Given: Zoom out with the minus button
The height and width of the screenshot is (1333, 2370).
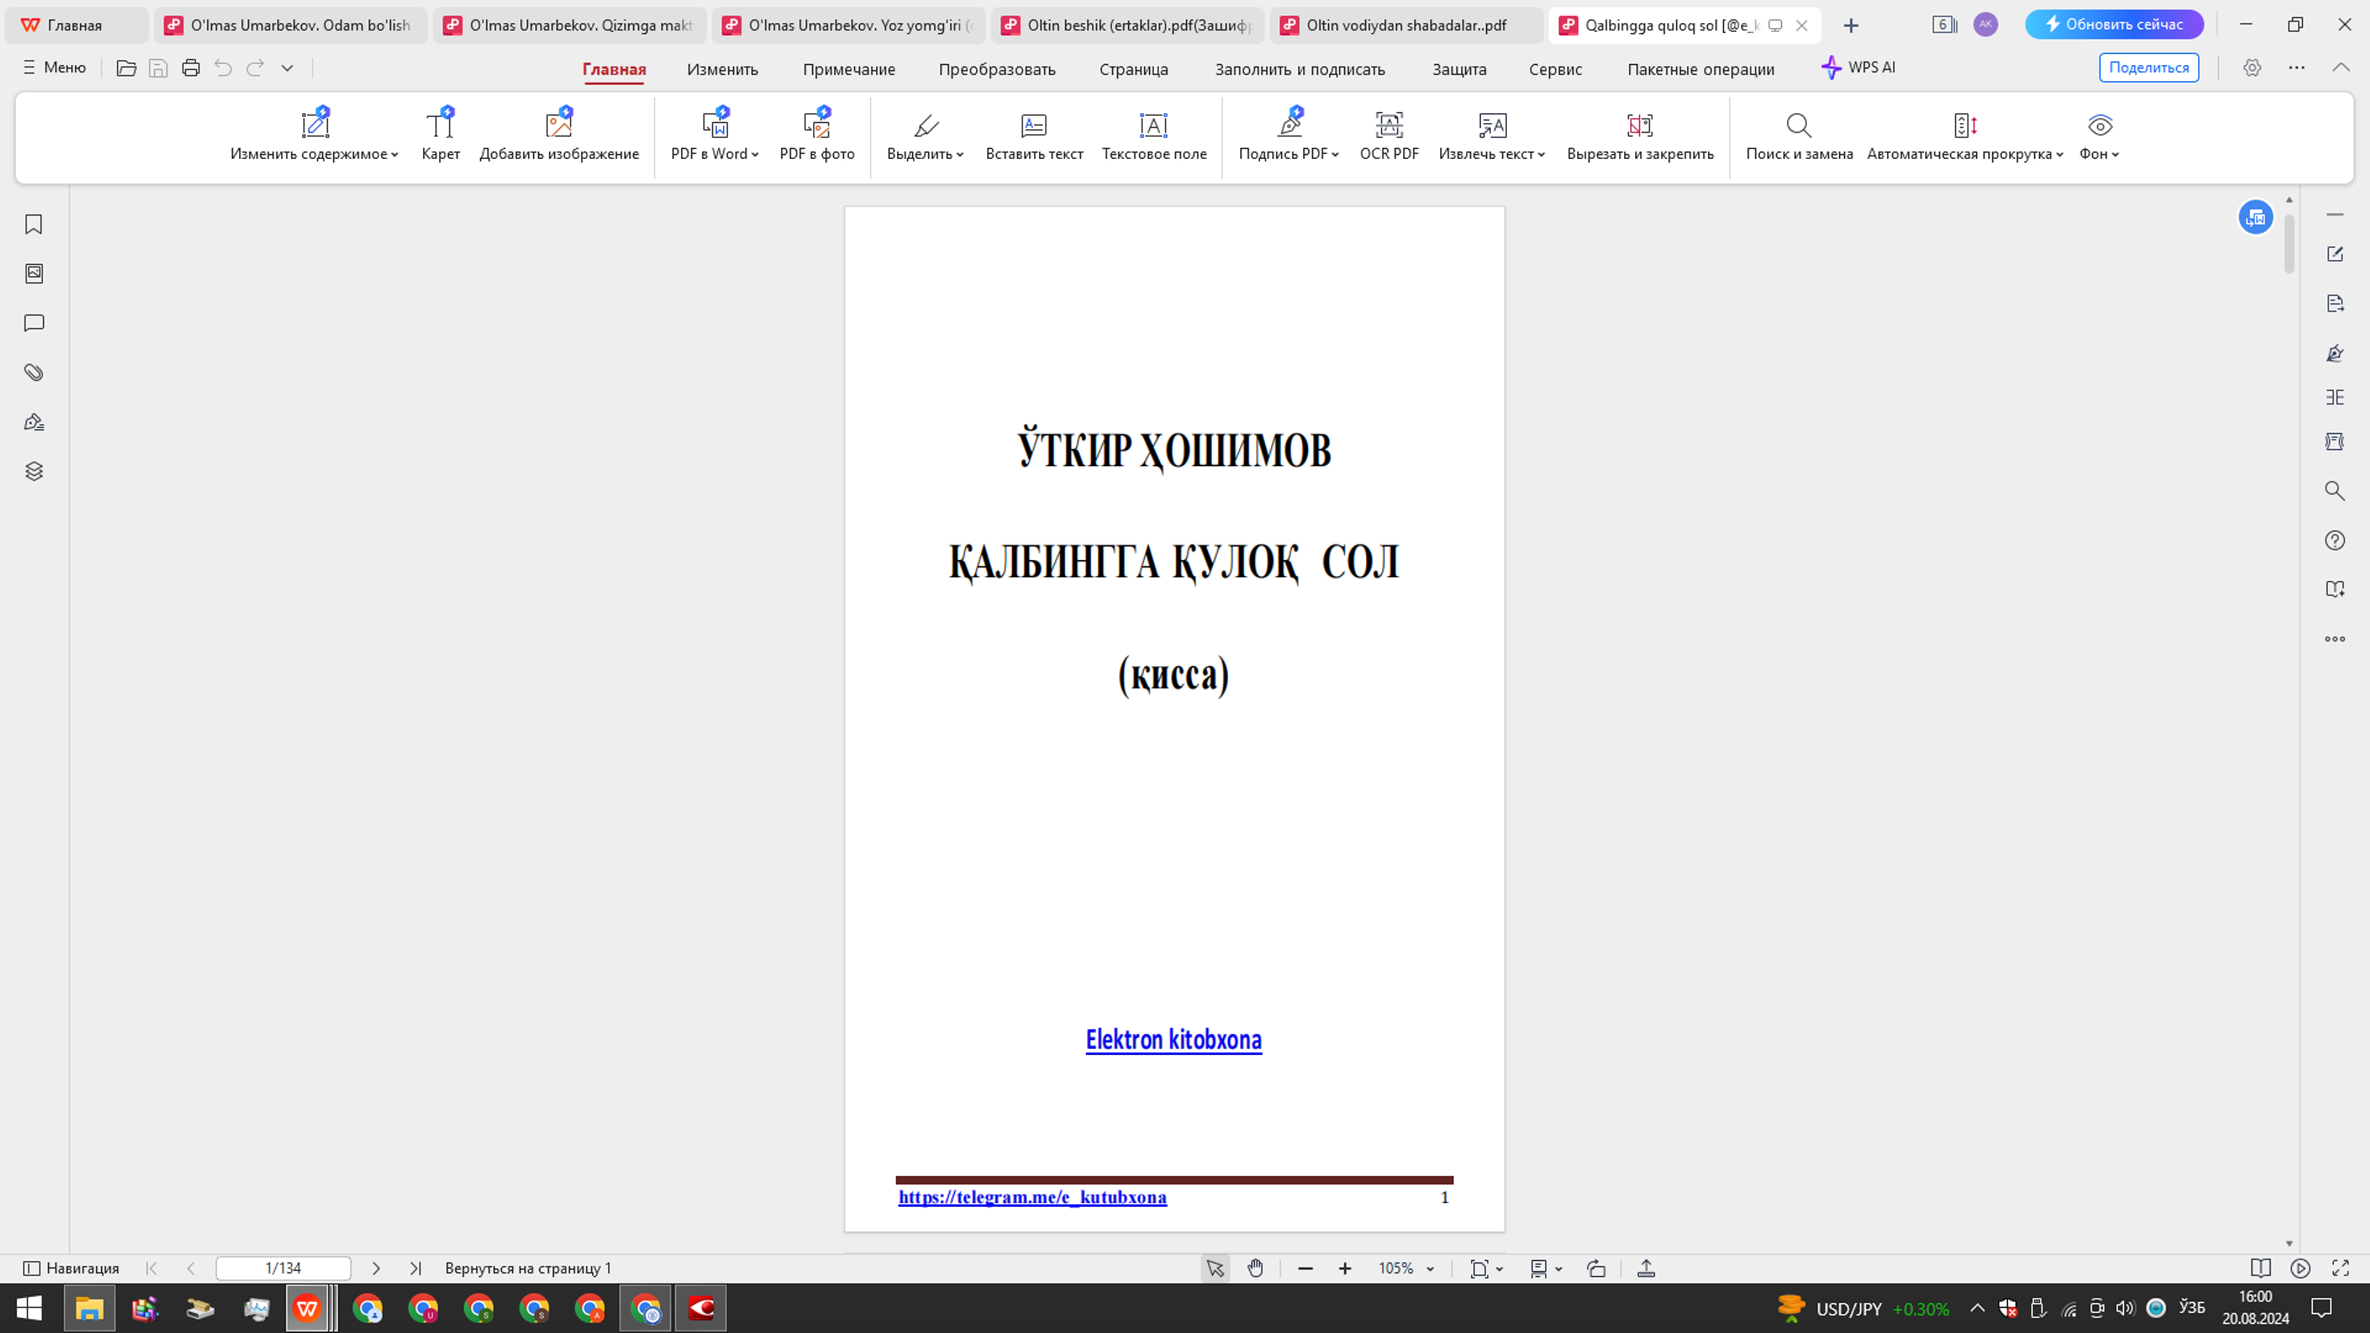Looking at the screenshot, I should pos(1305,1269).
